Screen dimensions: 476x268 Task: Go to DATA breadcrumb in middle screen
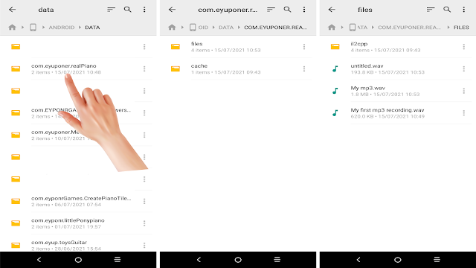[x=226, y=28]
